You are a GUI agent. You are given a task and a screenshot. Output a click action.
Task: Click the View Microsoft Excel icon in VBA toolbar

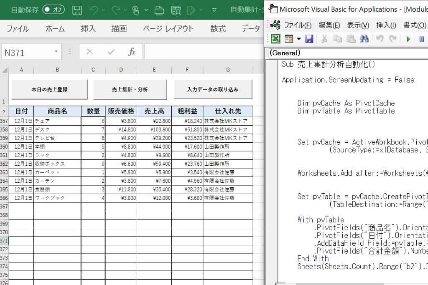(x=276, y=39)
